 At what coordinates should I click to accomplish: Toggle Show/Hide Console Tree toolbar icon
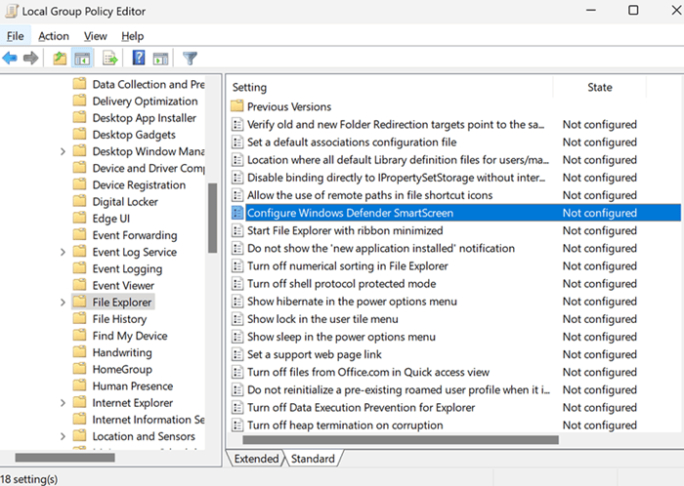[82, 58]
